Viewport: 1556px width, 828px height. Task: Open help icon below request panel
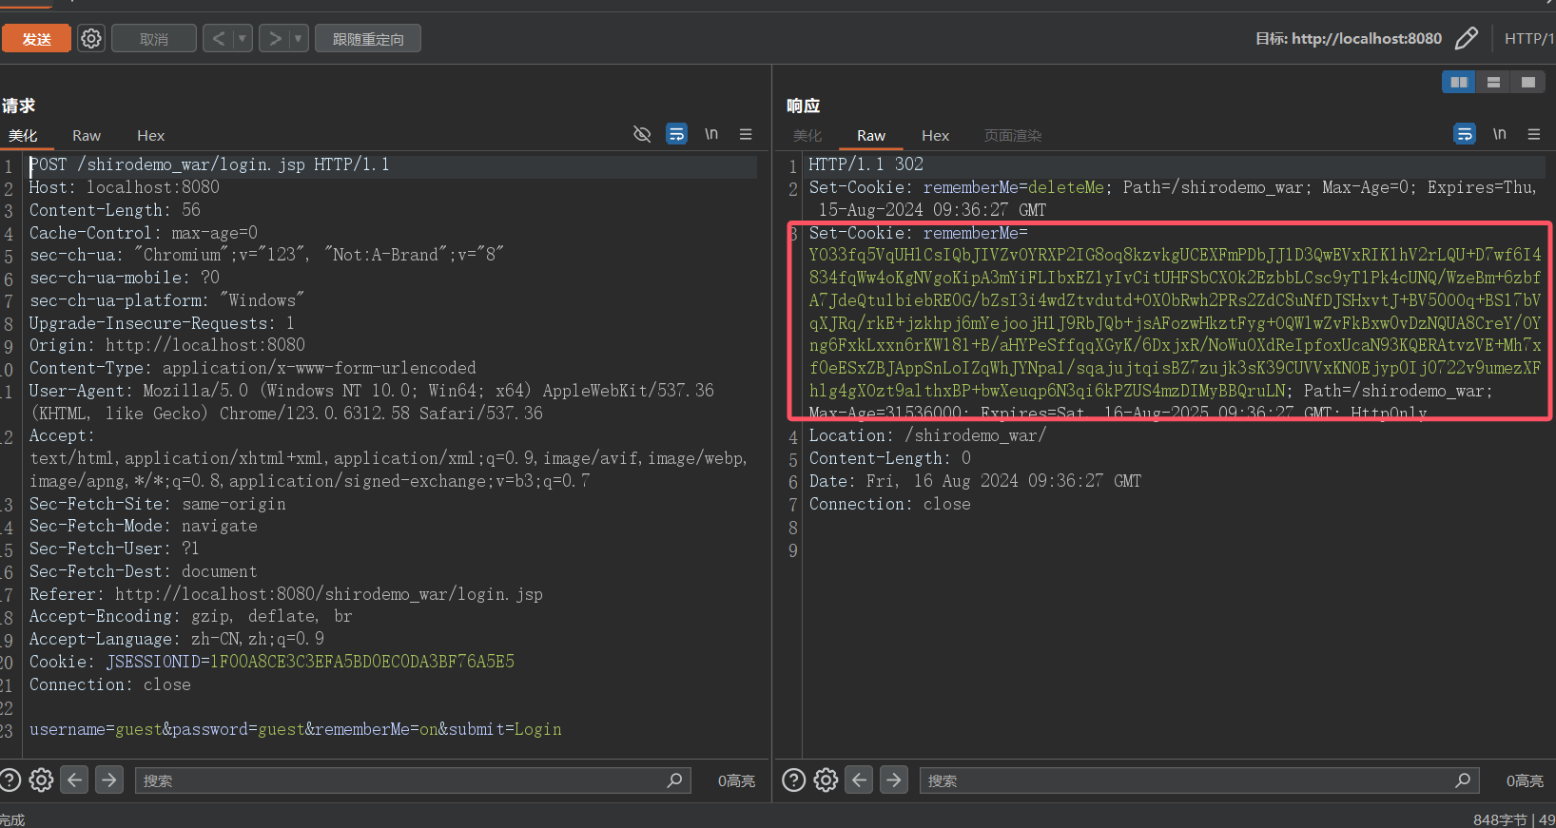(x=10, y=780)
